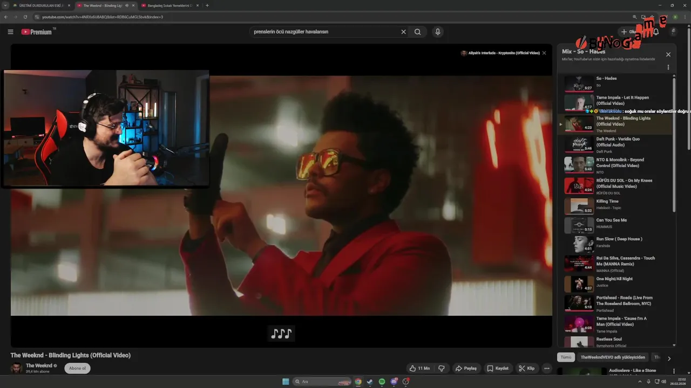Dismiss the Aliyah's Interlude info card
691x388 pixels.
544,53
